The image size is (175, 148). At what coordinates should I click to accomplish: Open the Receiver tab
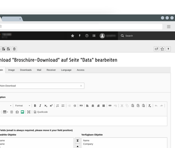(x=51, y=70)
